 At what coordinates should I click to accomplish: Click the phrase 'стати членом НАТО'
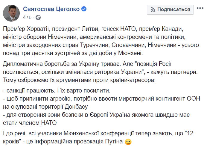30,123
